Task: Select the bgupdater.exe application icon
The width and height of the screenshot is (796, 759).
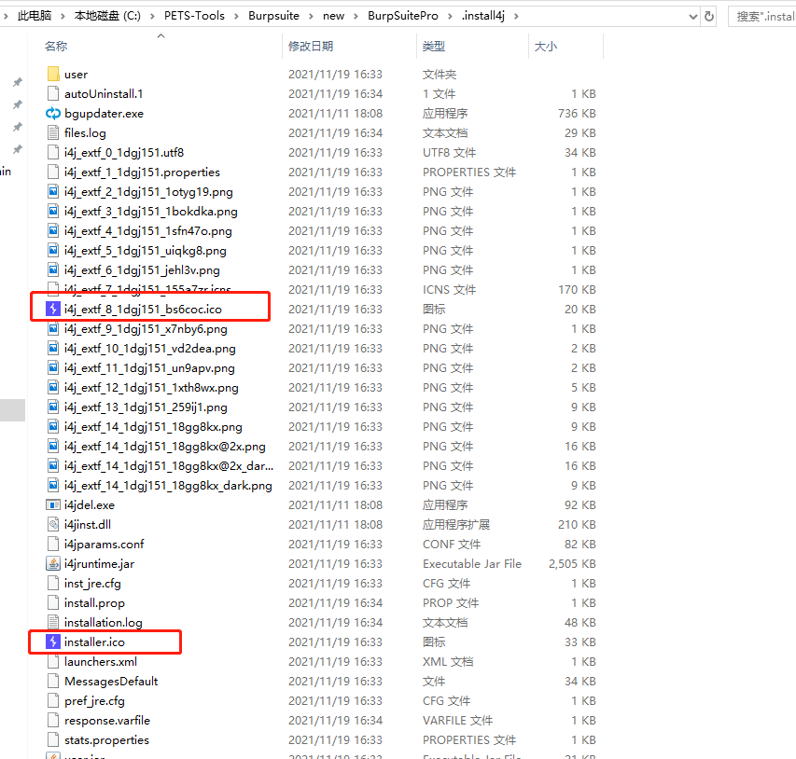Action: pos(53,114)
